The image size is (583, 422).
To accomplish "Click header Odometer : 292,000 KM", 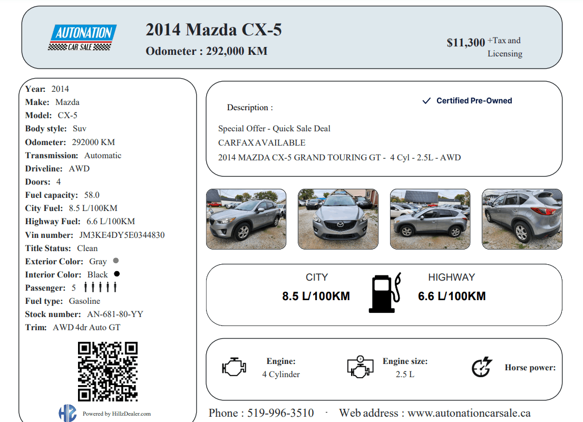I will point(206,51).
